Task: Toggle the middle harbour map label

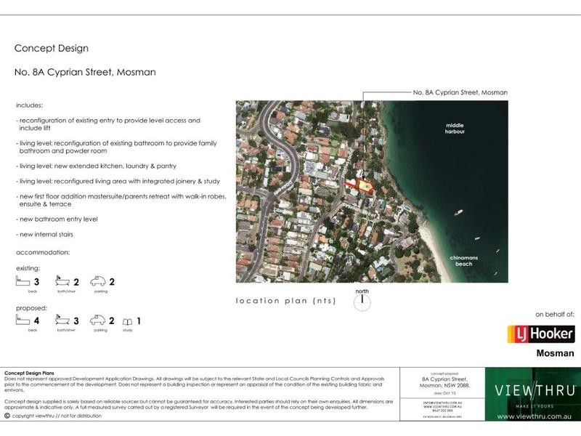Action: coord(454,127)
